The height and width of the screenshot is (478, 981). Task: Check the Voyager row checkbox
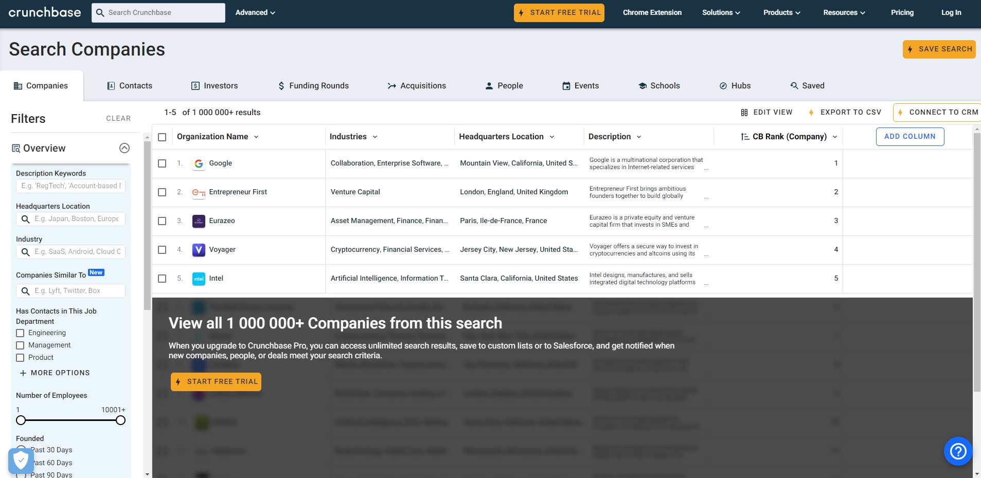pos(162,250)
